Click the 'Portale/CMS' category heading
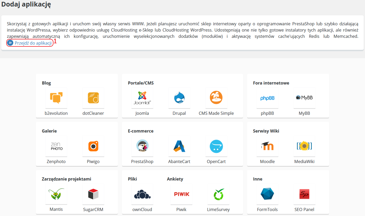 click(x=141, y=83)
